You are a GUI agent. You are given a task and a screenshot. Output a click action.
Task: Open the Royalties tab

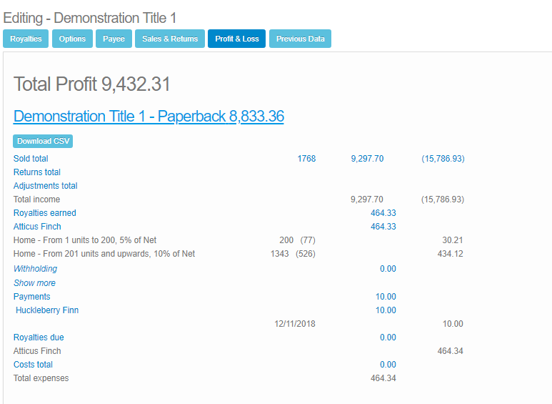click(26, 39)
